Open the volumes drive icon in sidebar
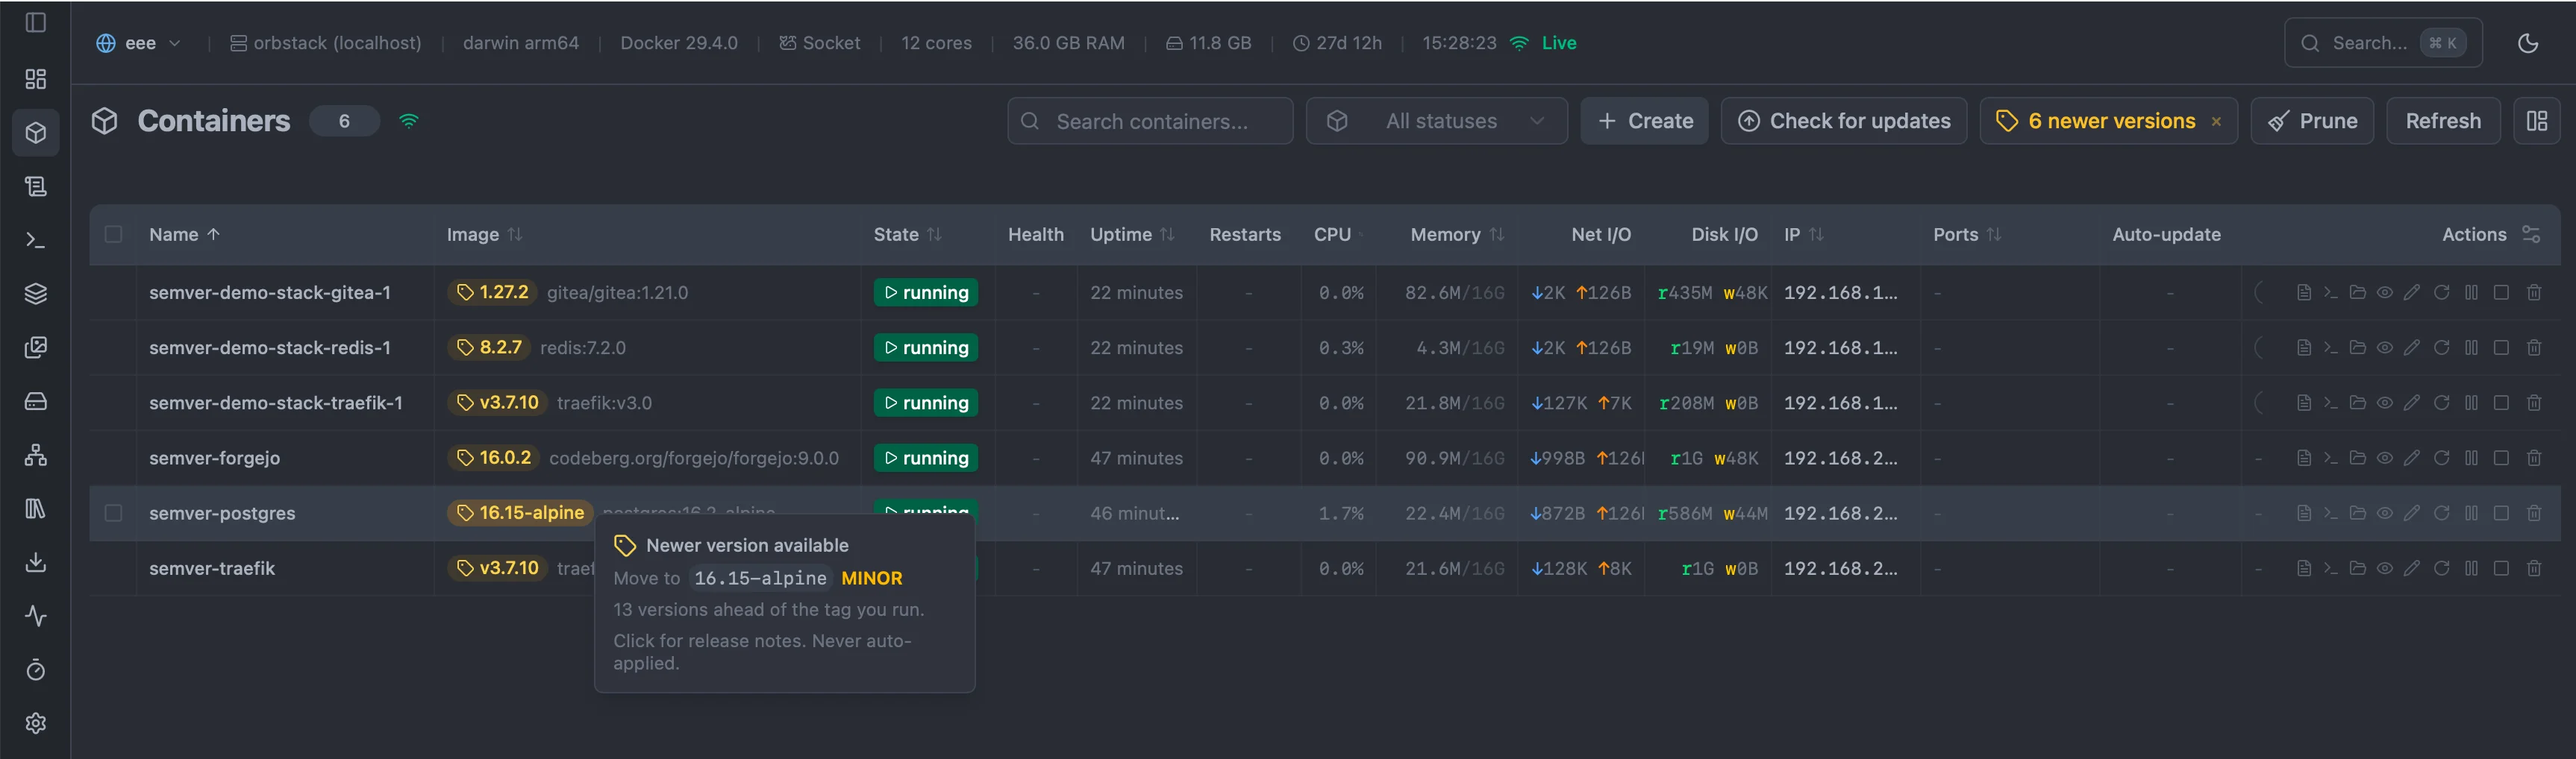 click(35, 401)
